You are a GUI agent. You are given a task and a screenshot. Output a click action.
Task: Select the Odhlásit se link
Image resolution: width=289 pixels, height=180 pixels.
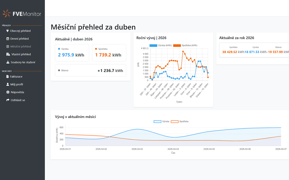(18, 100)
